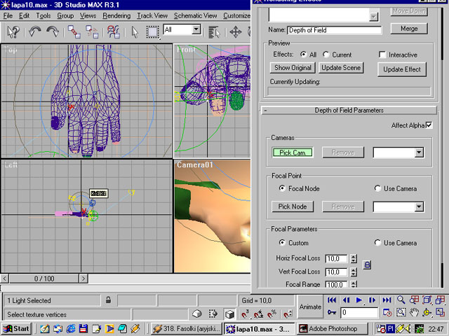Screen dimensions: 449x336
Task: Toggle the 3D Snap icon
Action: (x=245, y=314)
